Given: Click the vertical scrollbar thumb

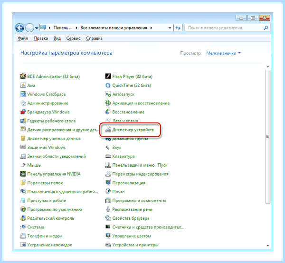Looking at the screenshot, I should [x=267, y=136].
